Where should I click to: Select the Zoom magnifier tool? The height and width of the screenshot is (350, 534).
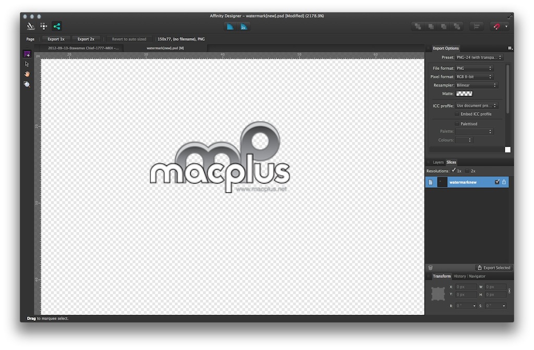coord(27,84)
